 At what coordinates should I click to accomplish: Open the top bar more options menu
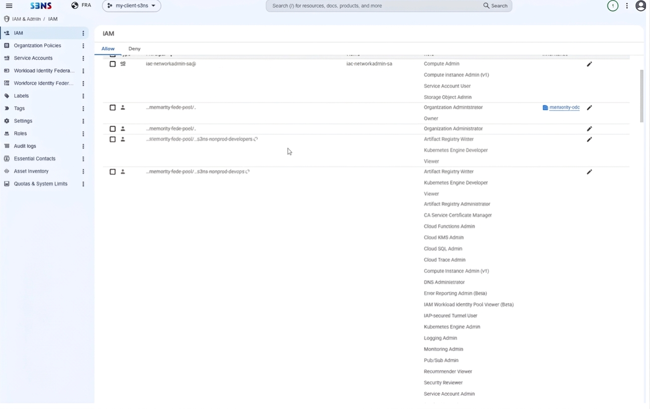[x=627, y=6]
